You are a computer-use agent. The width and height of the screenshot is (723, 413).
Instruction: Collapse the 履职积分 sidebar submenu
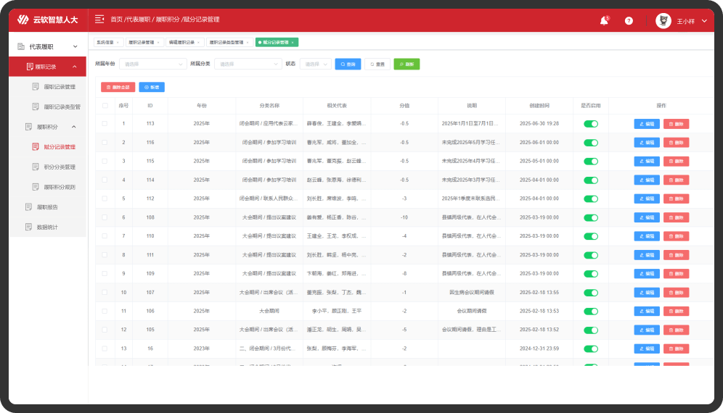[73, 127]
